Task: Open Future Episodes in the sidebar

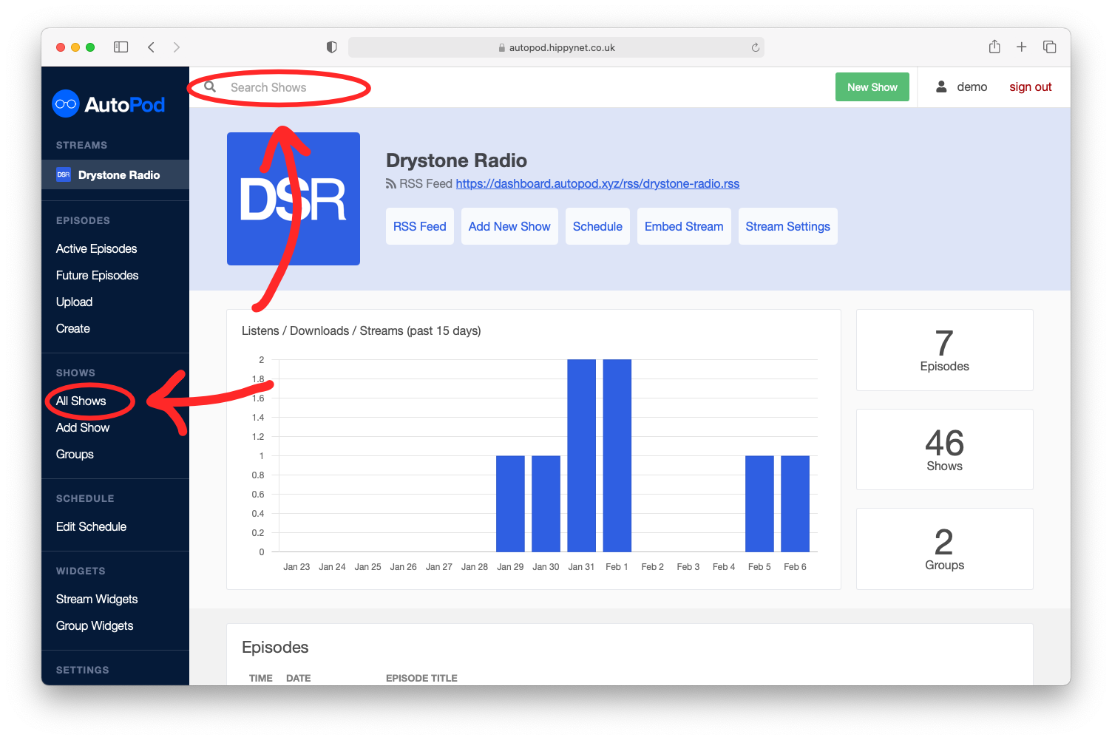Action: click(x=98, y=275)
